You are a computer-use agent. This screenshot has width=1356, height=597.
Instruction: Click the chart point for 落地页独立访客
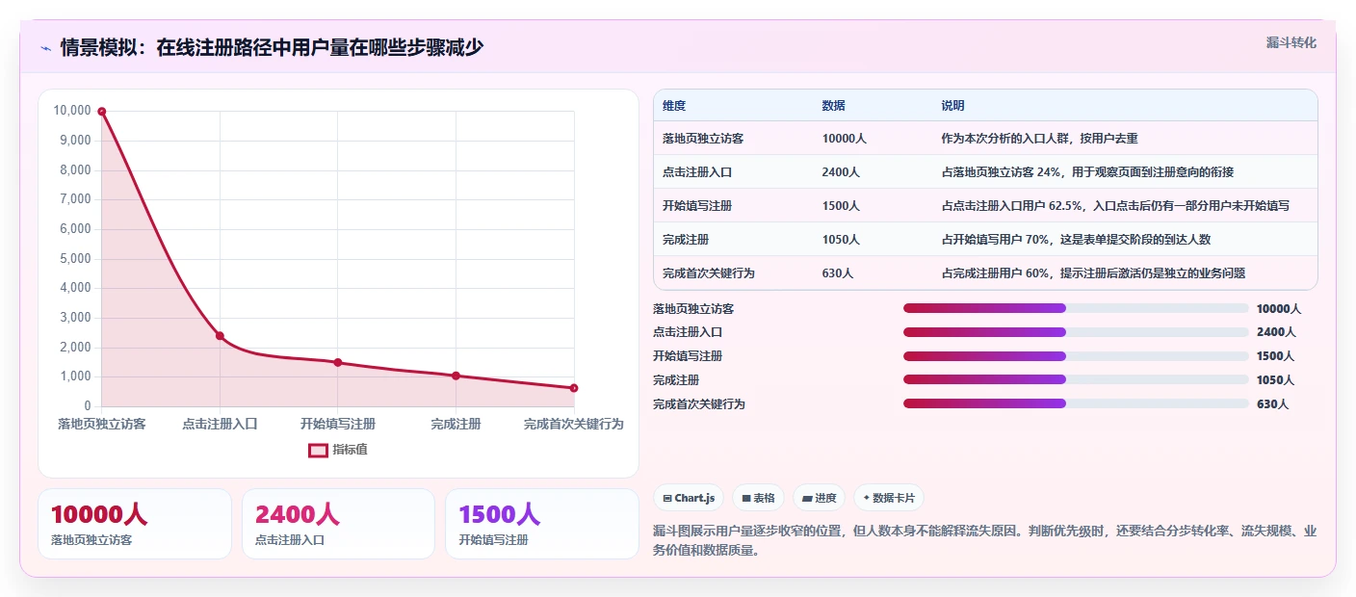(x=101, y=111)
